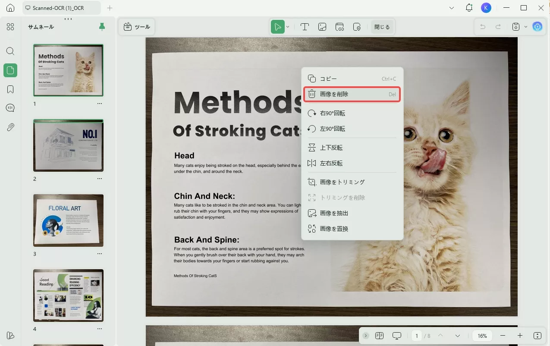This screenshot has height=346, width=550.
Task: Open the attachments paperclip panel
Action: click(10, 127)
